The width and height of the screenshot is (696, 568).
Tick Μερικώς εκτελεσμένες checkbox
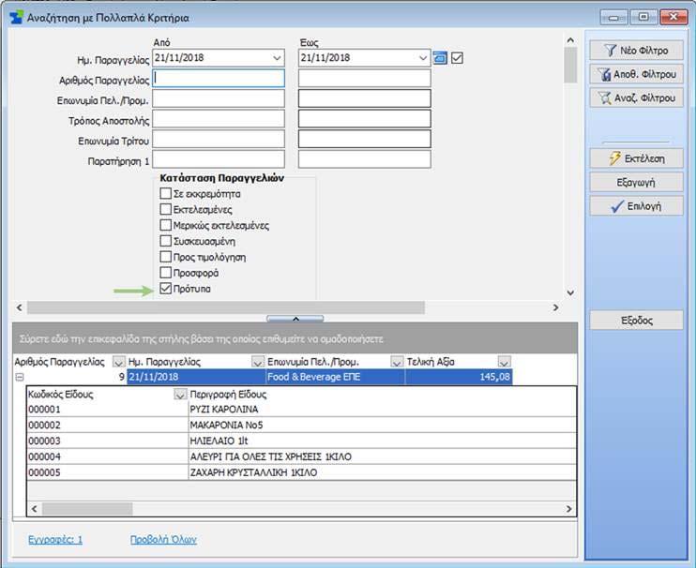(x=166, y=225)
